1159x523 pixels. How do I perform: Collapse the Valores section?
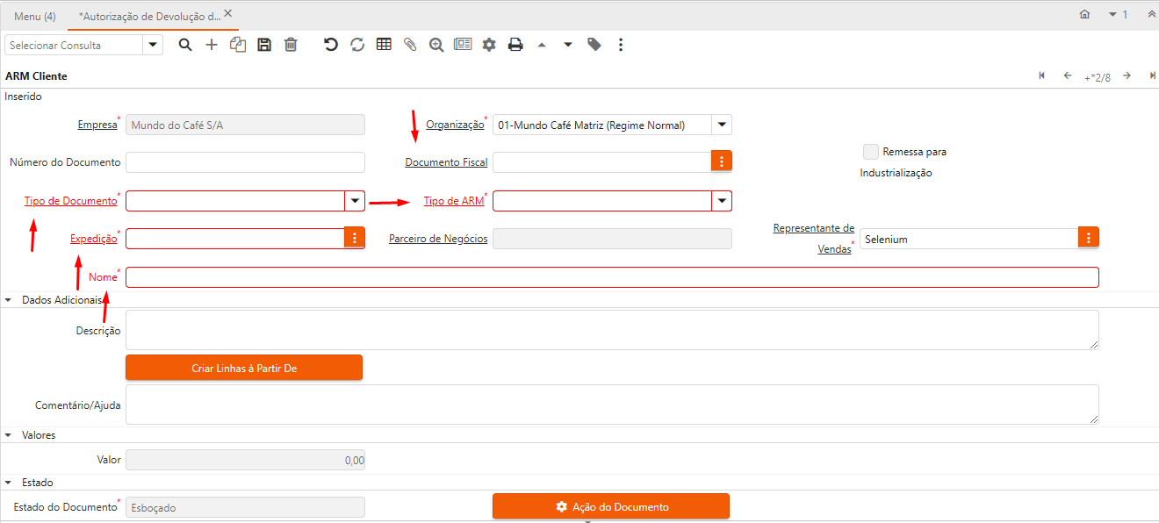[x=9, y=435]
